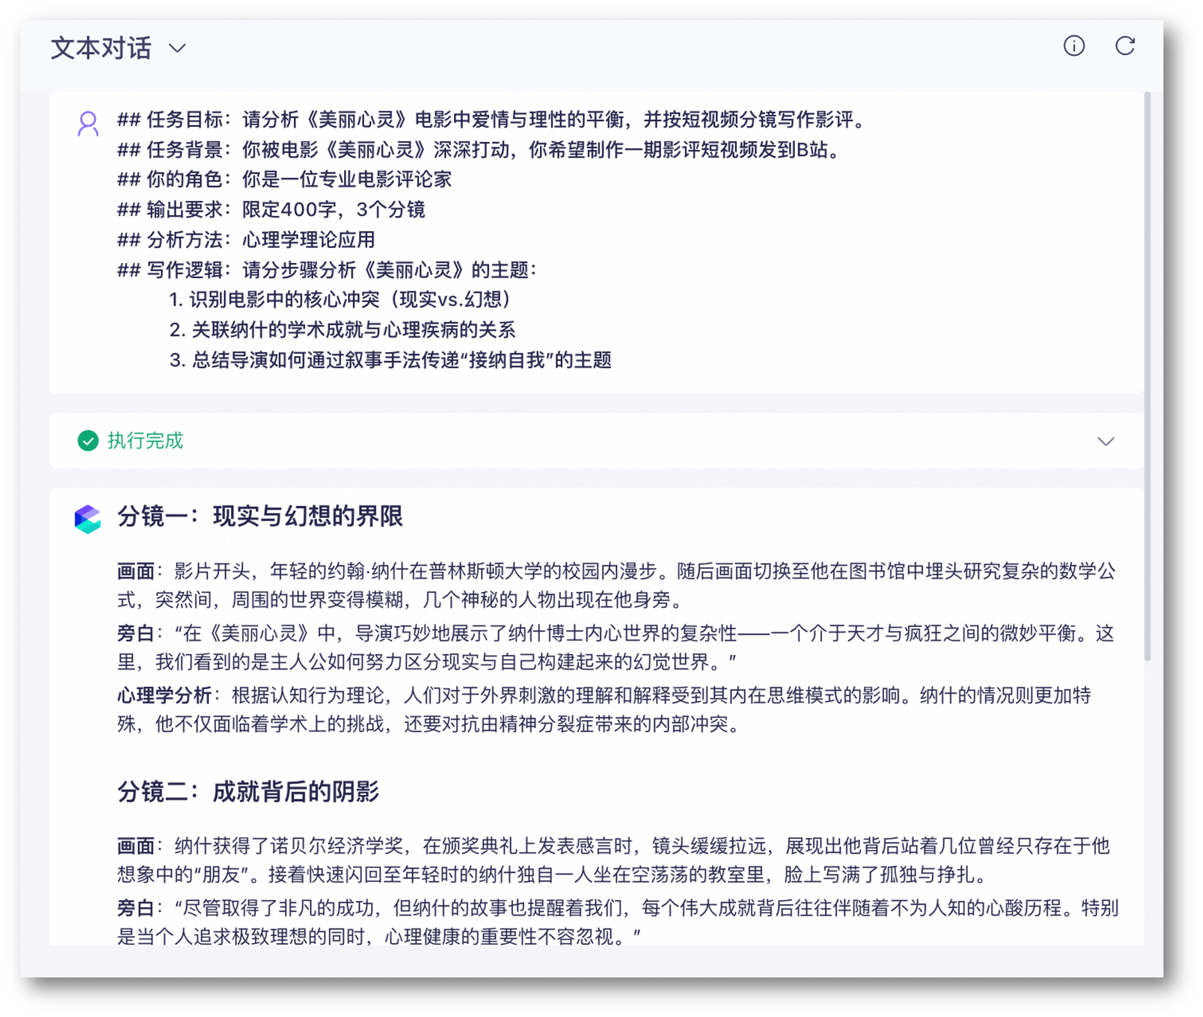The image size is (1203, 1017).
Task: Click the 文本对话 title
Action: point(101,48)
